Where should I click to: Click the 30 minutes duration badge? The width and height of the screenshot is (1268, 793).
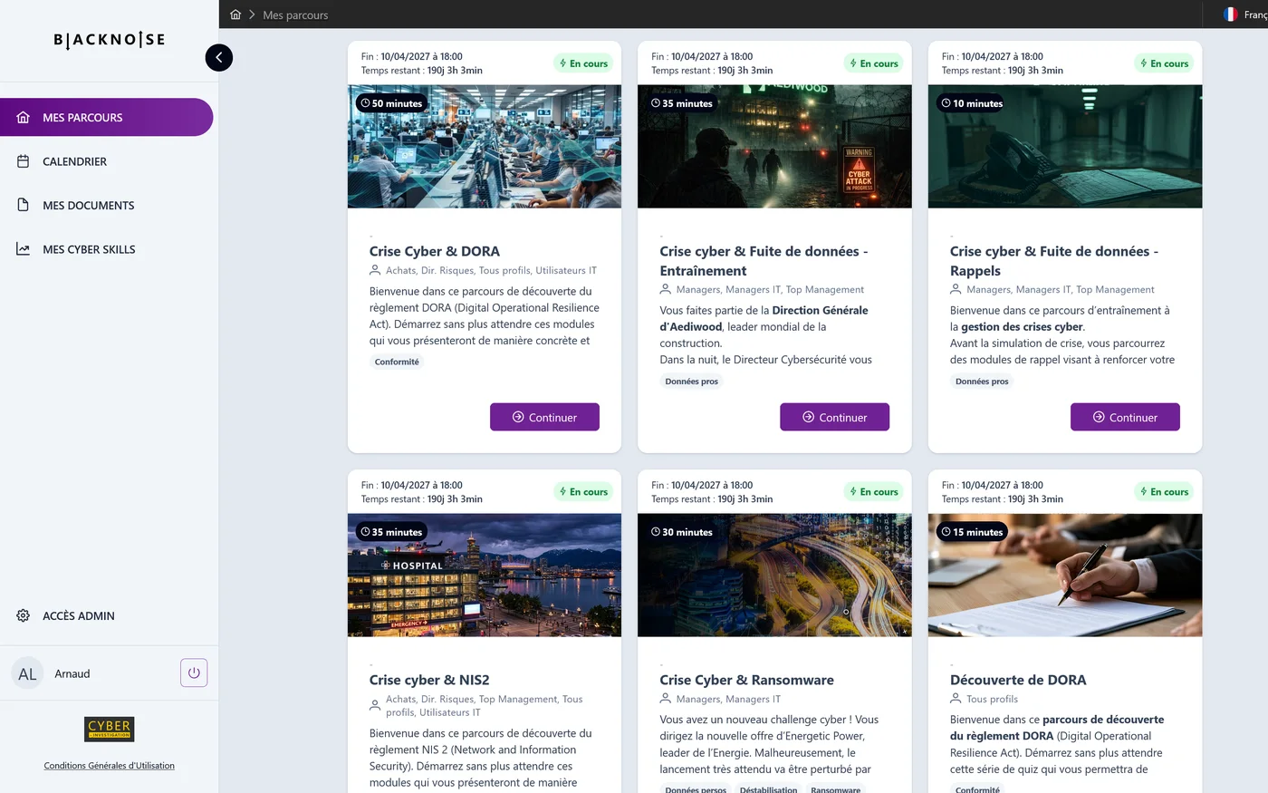(682, 532)
